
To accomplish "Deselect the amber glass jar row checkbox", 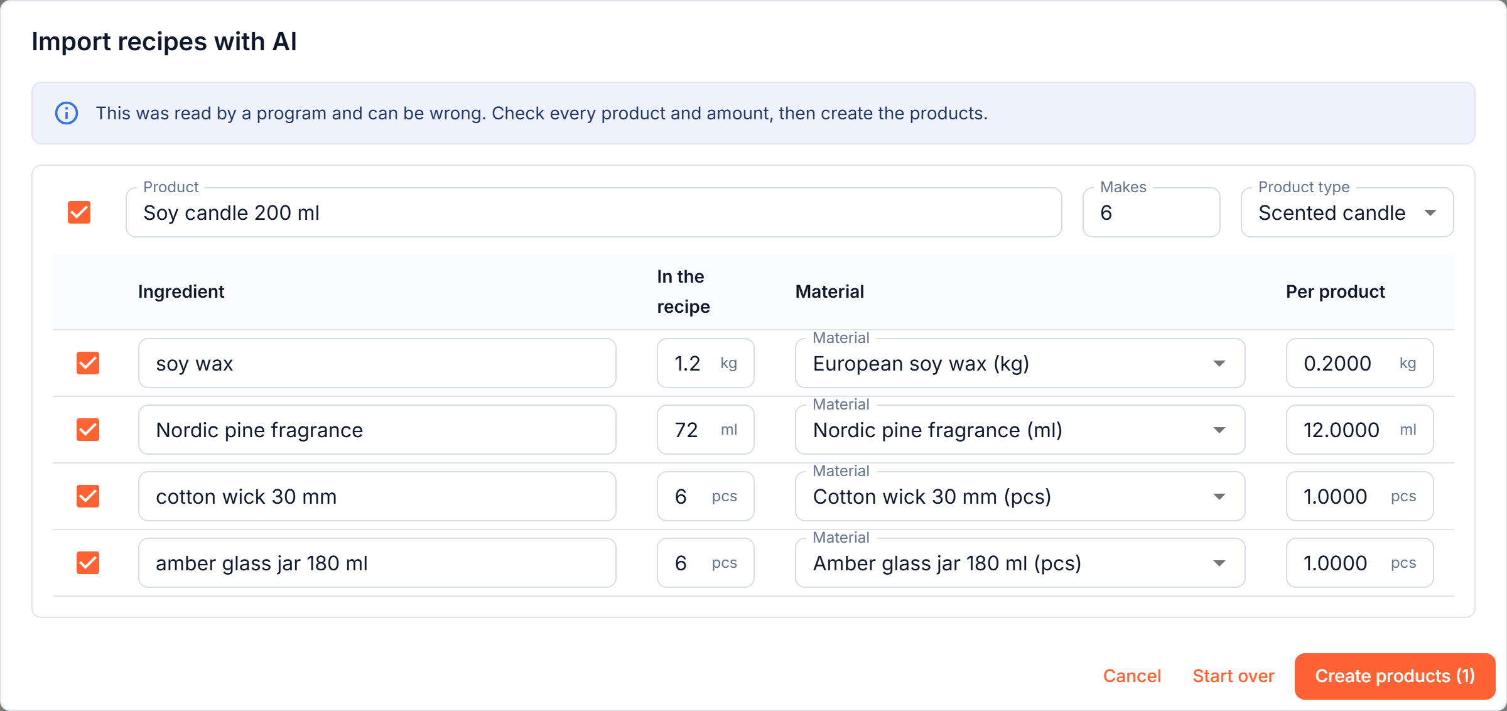I will [88, 563].
